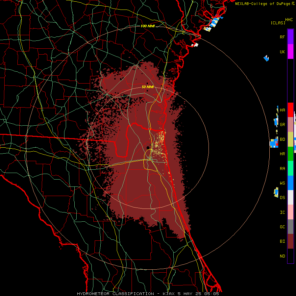Click the "5 MAY 25" date text
296x296 pixels.
click(x=189, y=294)
